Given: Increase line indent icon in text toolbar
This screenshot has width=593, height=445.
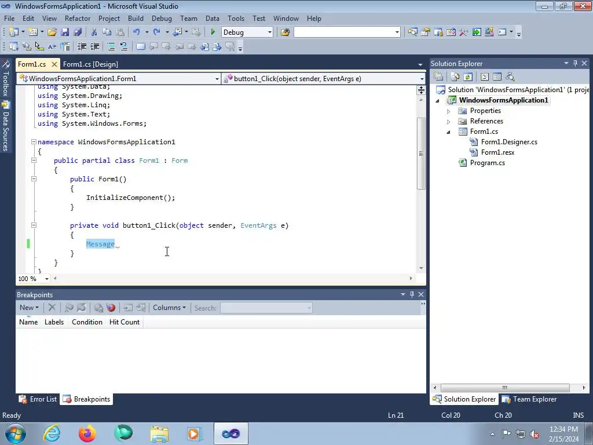Looking at the screenshot, I should [94, 46].
